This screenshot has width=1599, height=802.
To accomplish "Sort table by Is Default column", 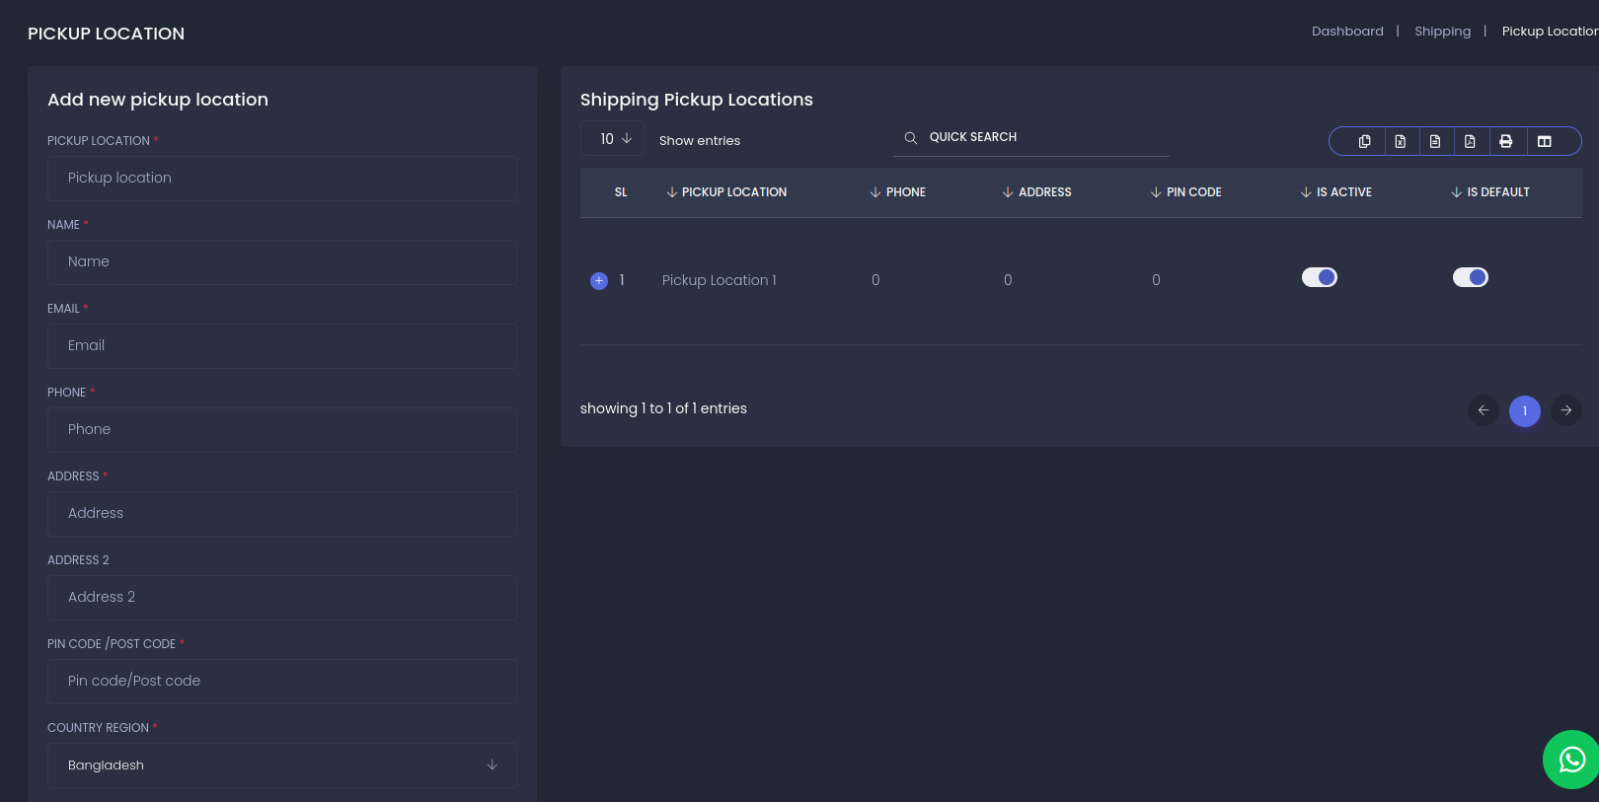I will 1489,192.
